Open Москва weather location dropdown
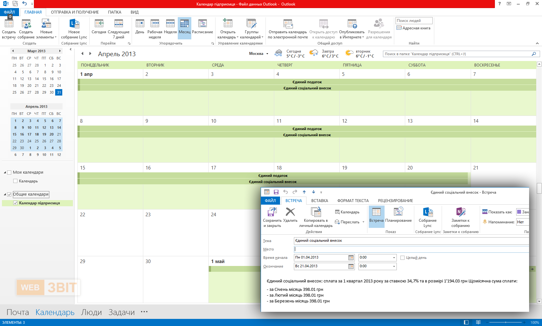The height and width of the screenshot is (326, 542). tap(267, 54)
